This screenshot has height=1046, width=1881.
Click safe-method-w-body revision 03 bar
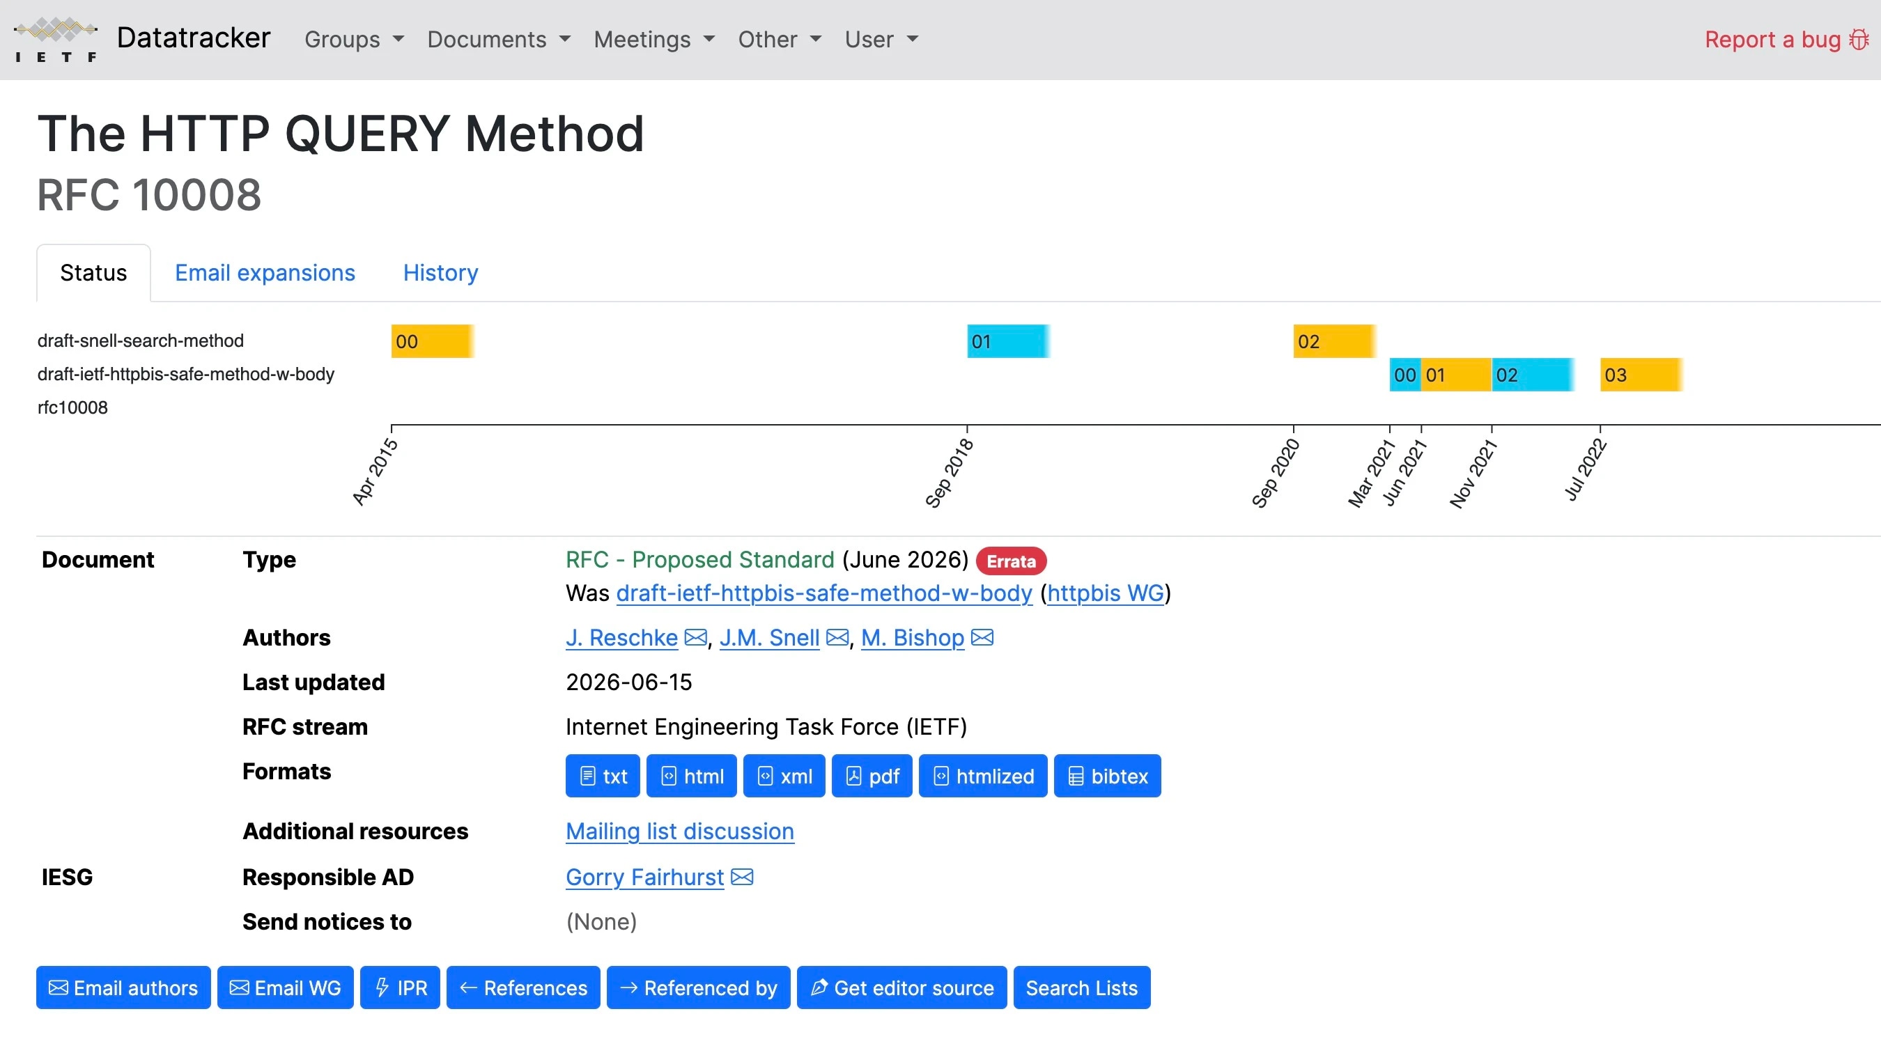click(x=1641, y=375)
